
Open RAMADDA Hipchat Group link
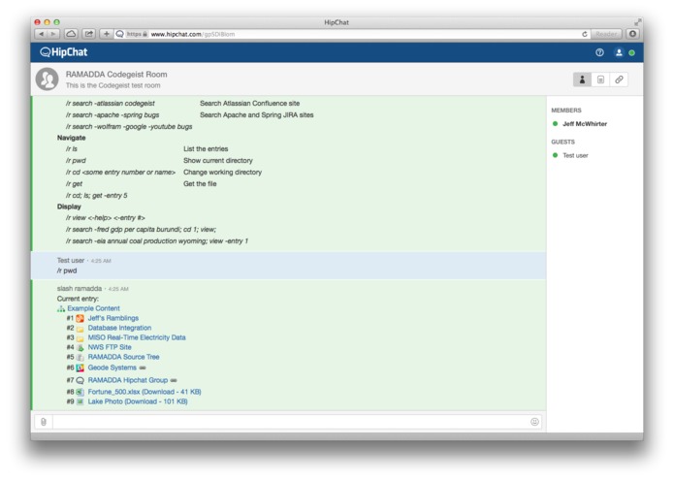coord(128,380)
